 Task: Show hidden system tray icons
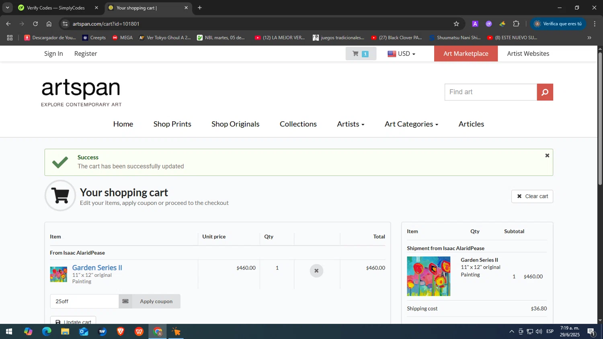(511, 332)
